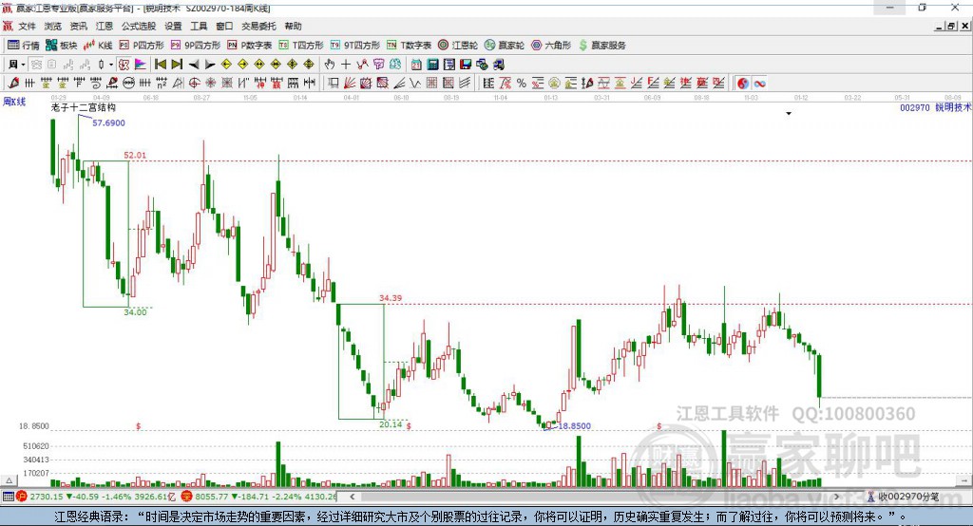This screenshot has height=526, width=973.
Task: Open the 9P四方形 tool
Action: 196,45
